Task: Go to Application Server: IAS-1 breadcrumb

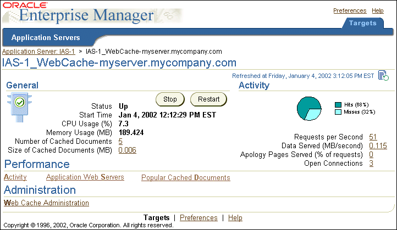Action: (x=38, y=52)
